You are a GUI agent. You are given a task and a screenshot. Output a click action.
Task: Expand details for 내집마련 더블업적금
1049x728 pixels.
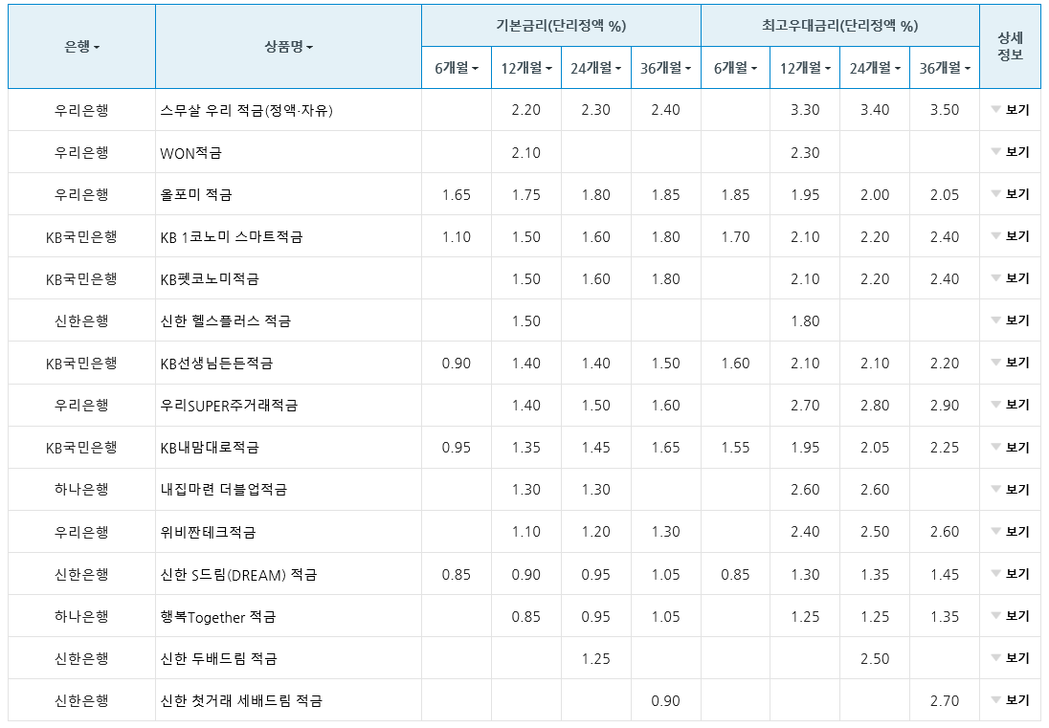point(1010,490)
